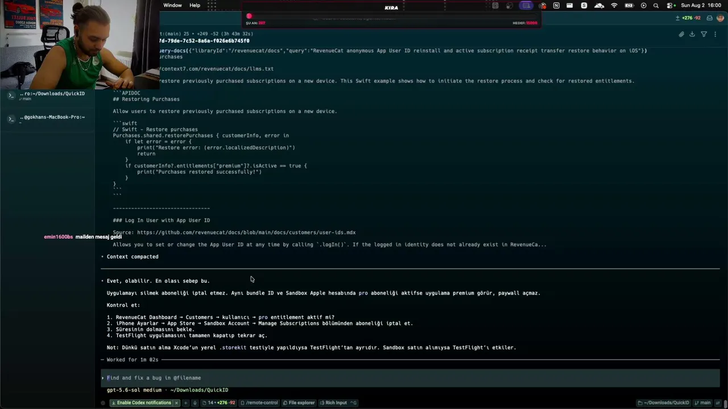Click the keyboard icon in the menu bar

(569, 6)
